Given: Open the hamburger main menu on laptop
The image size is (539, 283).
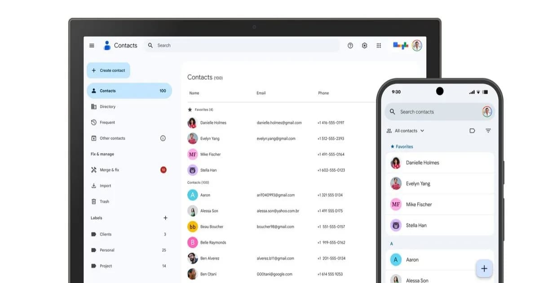Looking at the screenshot, I should (92, 45).
